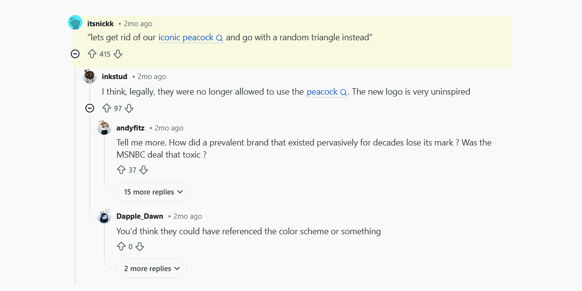Collapse itsnickk's comment thread
582x291 pixels.
75,54
